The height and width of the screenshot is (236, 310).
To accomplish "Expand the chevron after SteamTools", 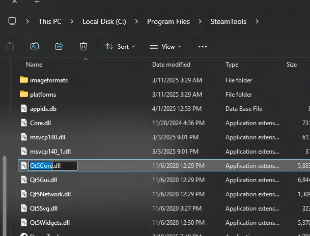I will 257,21.
